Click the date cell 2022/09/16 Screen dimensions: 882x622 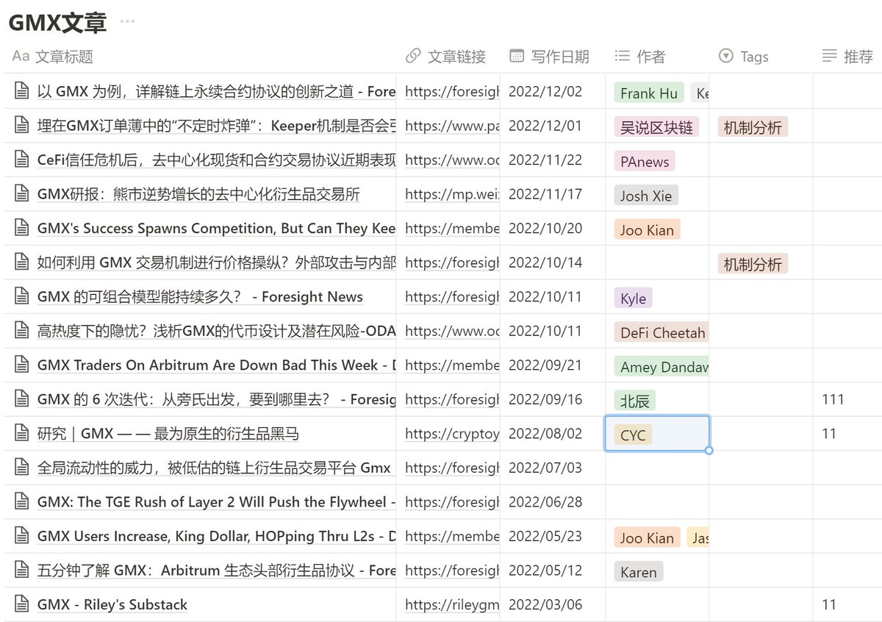coord(553,399)
